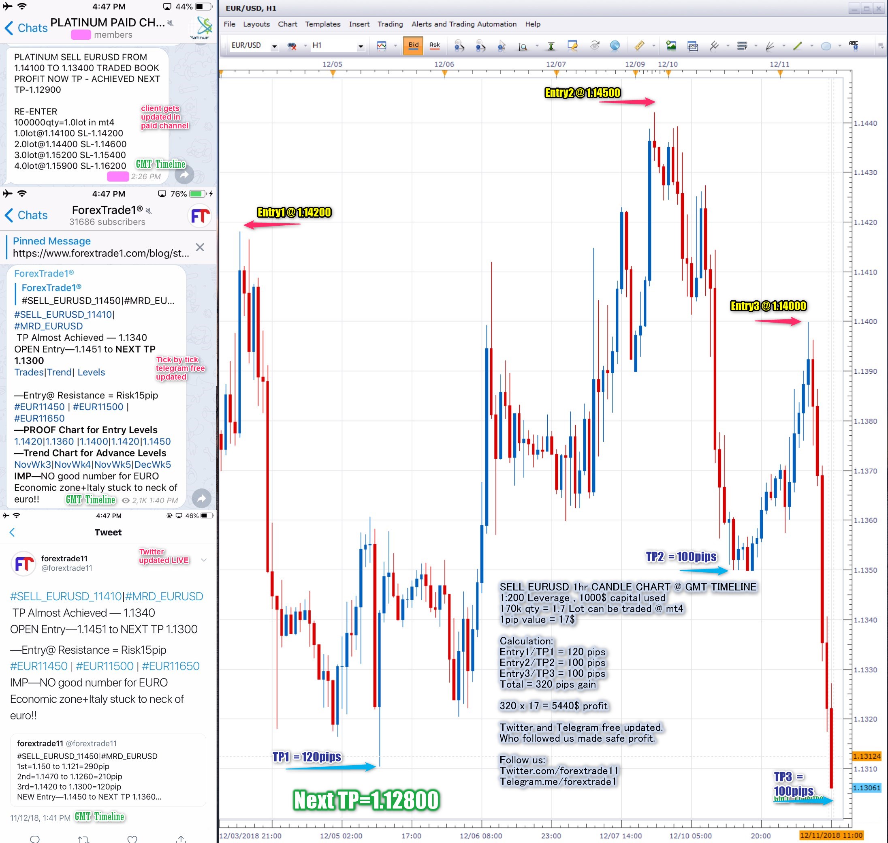Expand the pitchfork tool dropdown arrow
Viewport: 888px width, 843px height.
click(728, 46)
